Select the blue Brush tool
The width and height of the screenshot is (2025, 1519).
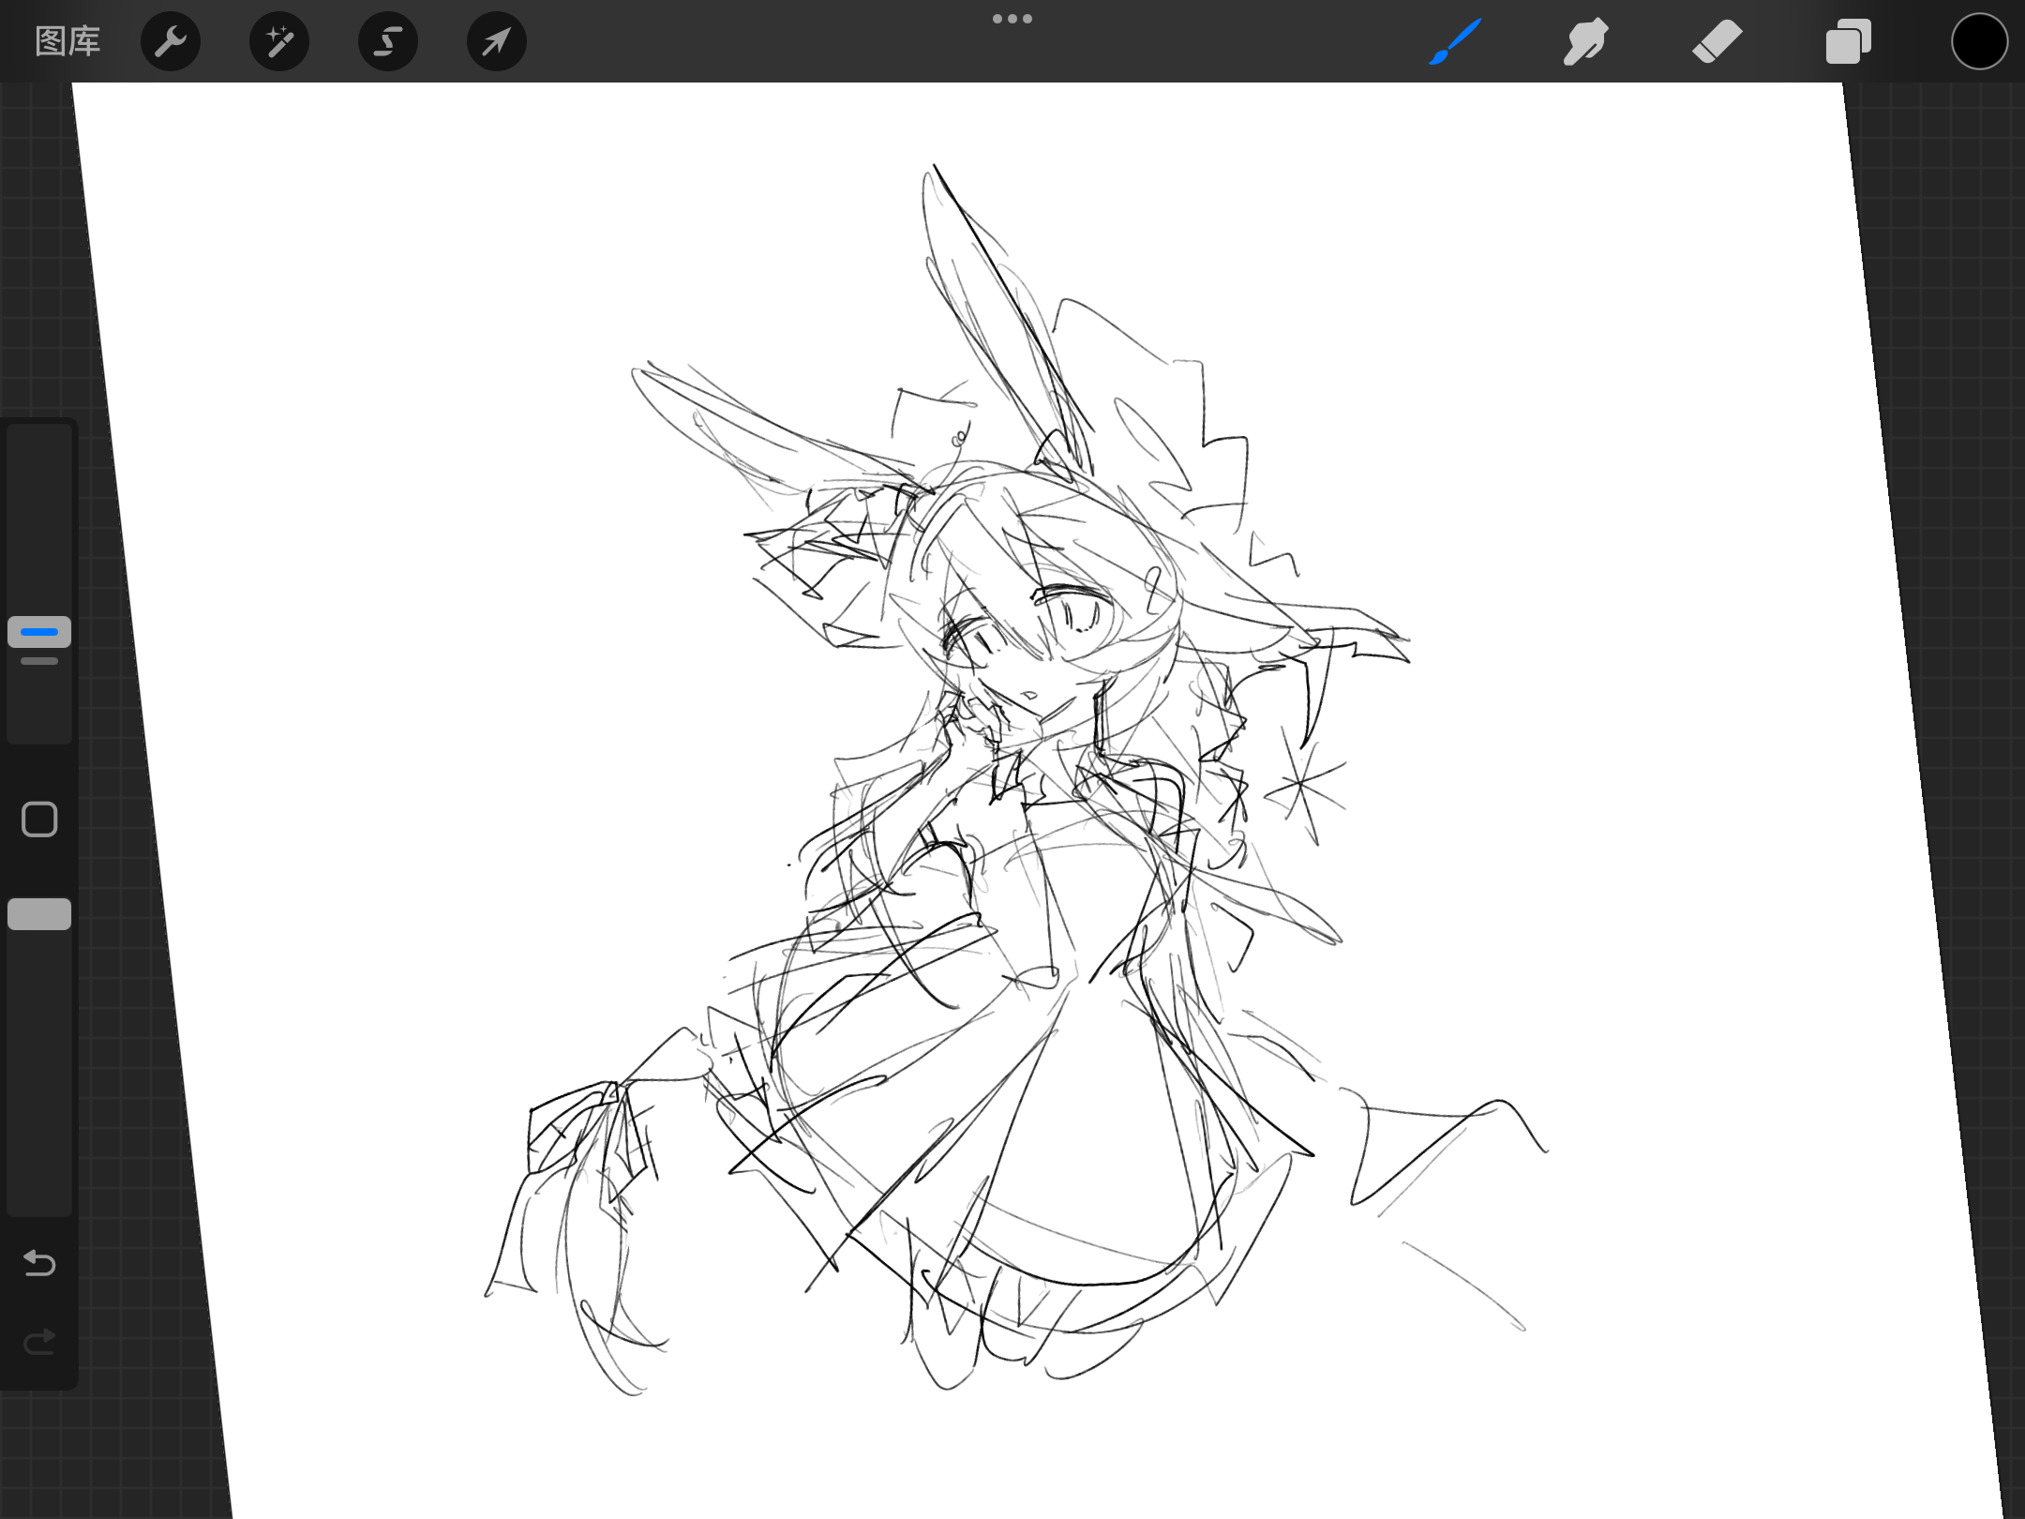tap(1455, 41)
